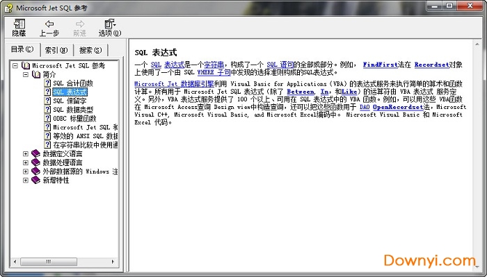Click the topic icon for ODBC 标量函数

click(47, 118)
